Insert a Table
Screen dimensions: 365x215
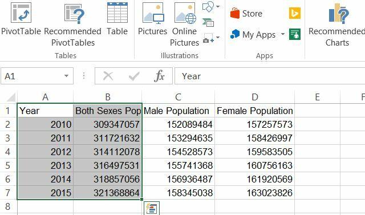coord(117,19)
